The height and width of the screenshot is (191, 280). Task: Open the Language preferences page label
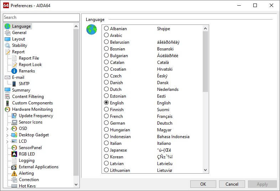21,26
